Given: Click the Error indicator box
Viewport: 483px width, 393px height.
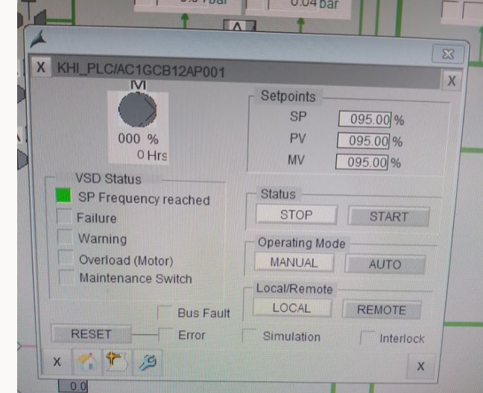Looking at the screenshot, I should click(165, 335).
